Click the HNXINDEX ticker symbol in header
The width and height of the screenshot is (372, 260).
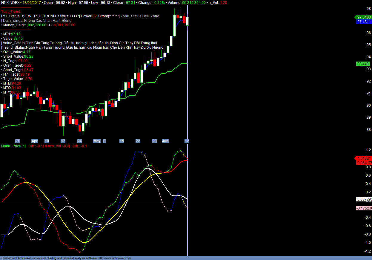tap(10, 2)
